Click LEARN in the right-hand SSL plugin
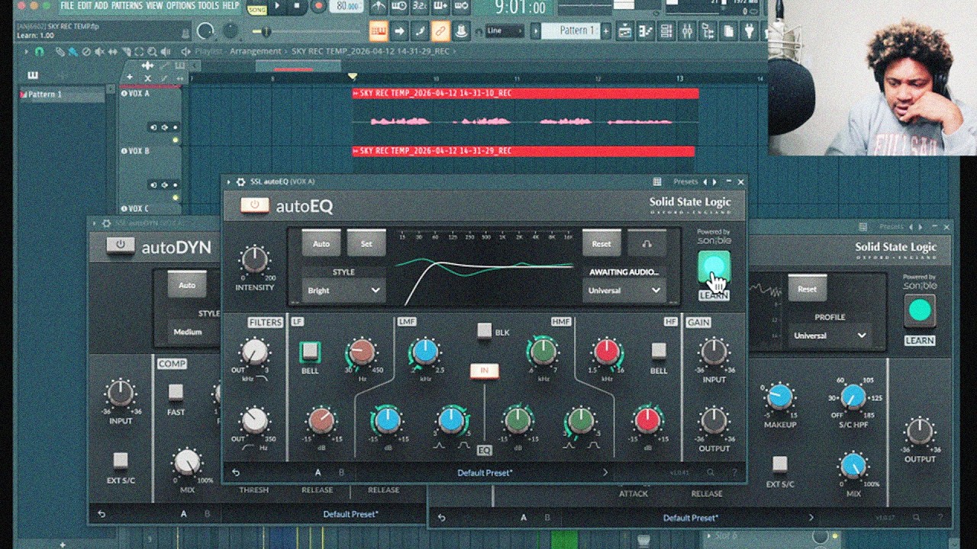 tap(920, 310)
